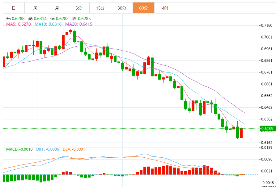Select the 周 weekly timeframe tab
Screen dimensions: 276x187
click(x=35, y=8)
